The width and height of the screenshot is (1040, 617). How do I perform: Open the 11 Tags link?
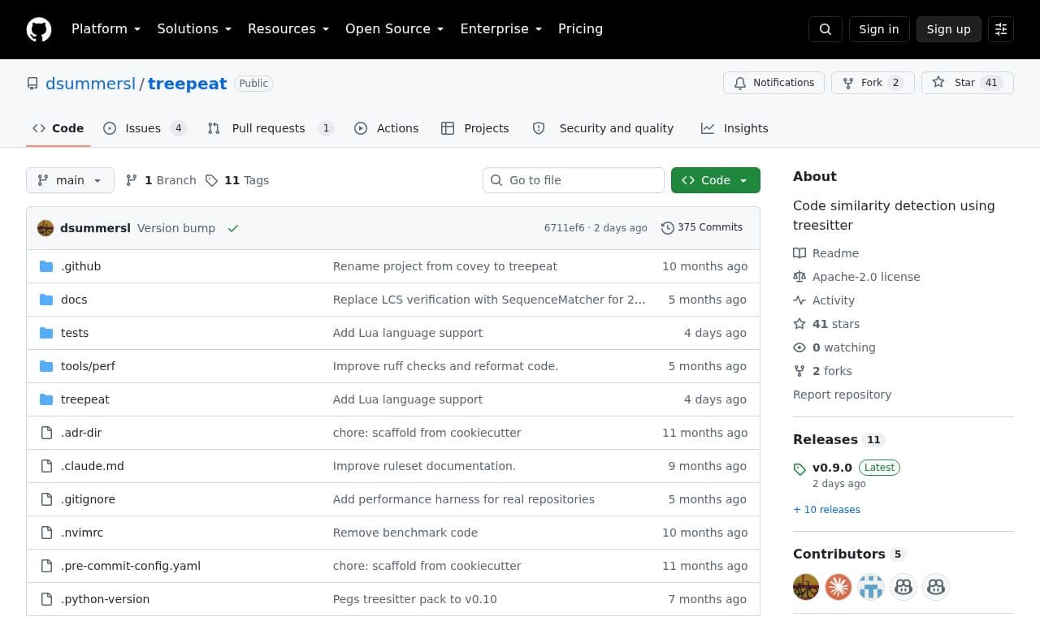pos(237,180)
